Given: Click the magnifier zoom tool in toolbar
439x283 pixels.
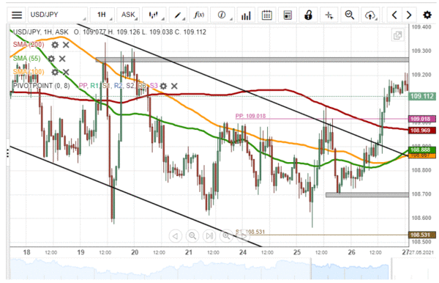Looking at the screenshot, I should 350,15.
